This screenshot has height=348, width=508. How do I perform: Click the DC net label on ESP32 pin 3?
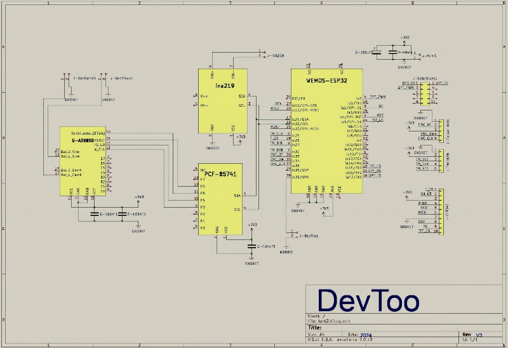(380, 106)
